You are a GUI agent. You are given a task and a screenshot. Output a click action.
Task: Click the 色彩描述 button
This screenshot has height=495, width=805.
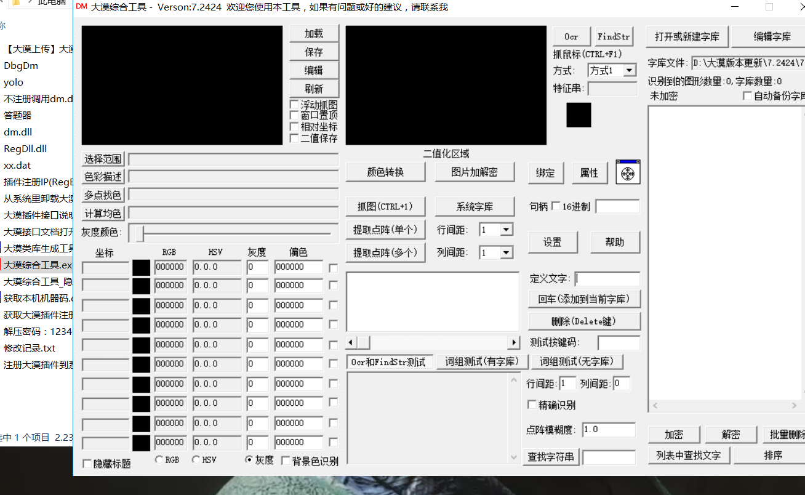click(103, 177)
